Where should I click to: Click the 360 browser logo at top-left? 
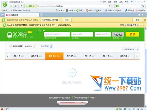click(x=5, y=5)
